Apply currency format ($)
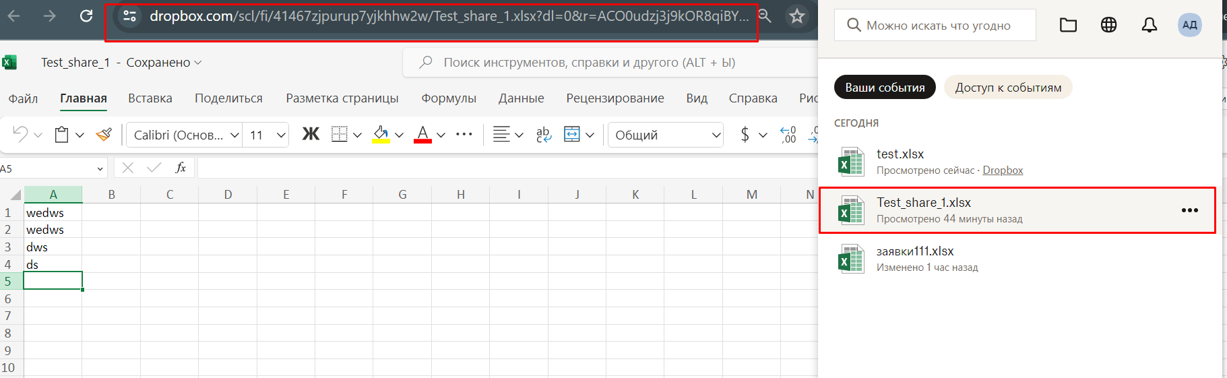 745,135
